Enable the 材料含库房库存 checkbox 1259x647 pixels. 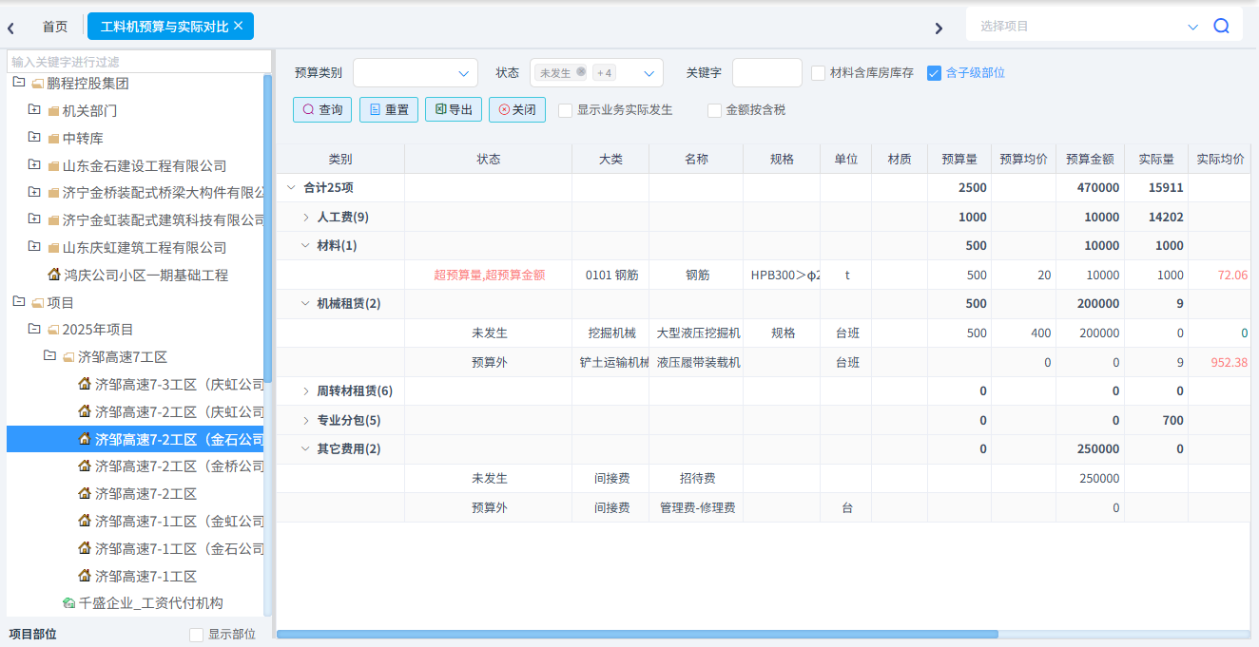pos(818,73)
